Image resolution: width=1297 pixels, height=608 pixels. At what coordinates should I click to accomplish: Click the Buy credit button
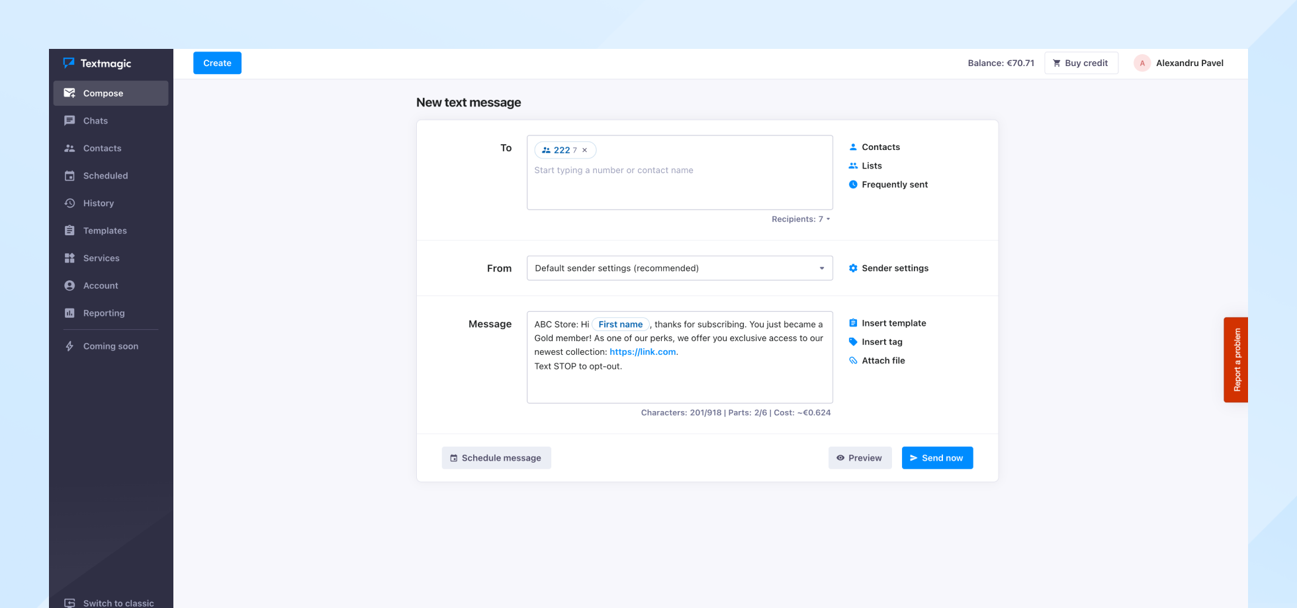[x=1081, y=63]
